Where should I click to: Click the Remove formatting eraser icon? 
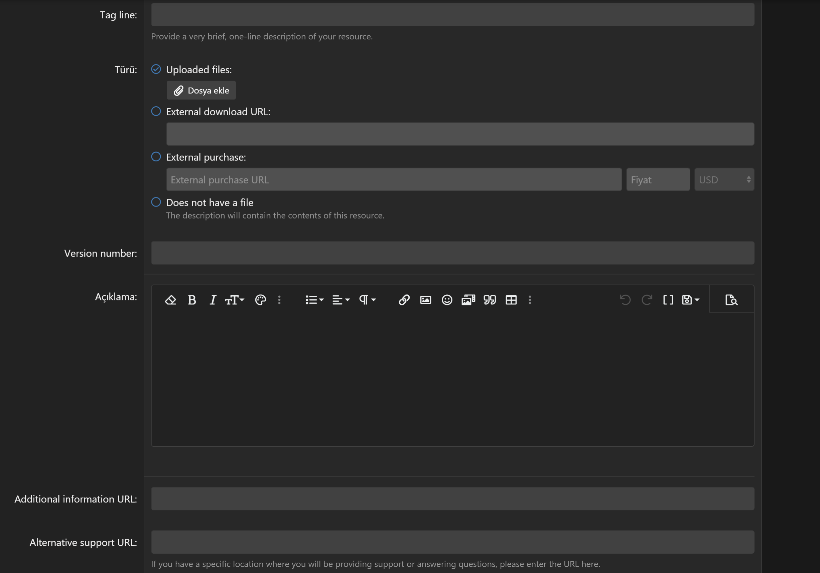point(170,300)
